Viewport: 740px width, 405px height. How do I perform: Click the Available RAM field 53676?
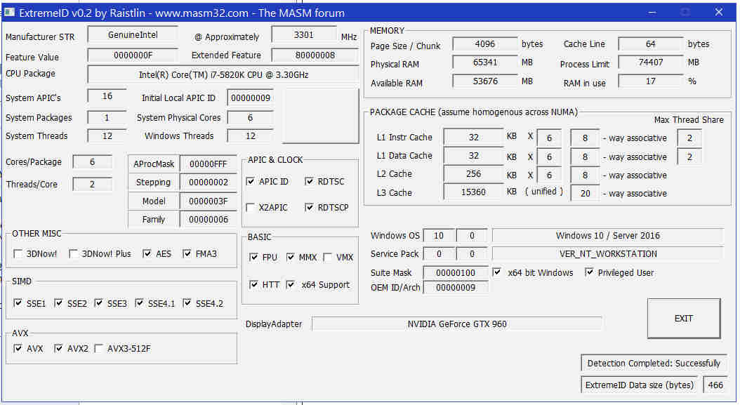point(484,81)
